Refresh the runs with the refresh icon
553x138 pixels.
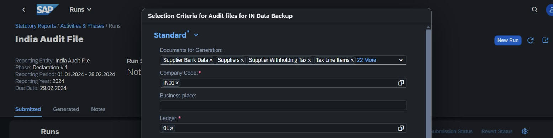pyautogui.click(x=530, y=40)
